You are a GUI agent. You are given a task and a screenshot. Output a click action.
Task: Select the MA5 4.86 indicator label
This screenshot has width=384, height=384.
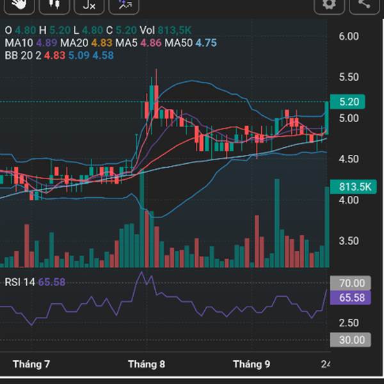point(138,43)
